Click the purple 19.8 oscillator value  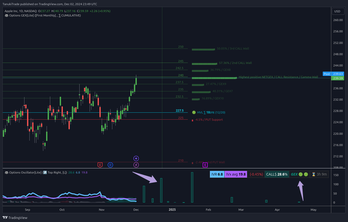click(84, 172)
